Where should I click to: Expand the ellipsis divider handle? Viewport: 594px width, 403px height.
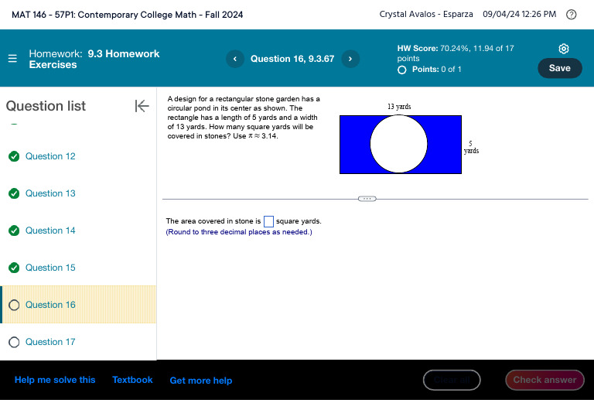[367, 199]
